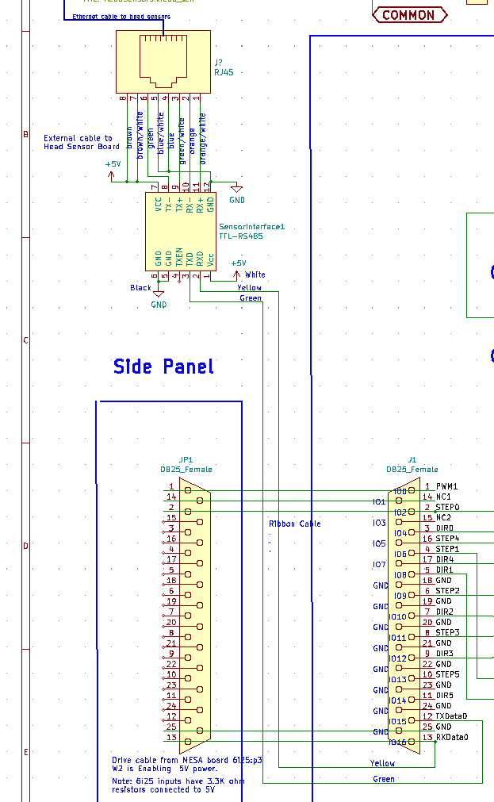Click the 'STEP5' pin label
Screen dimensions: 494x802
click(x=447, y=674)
